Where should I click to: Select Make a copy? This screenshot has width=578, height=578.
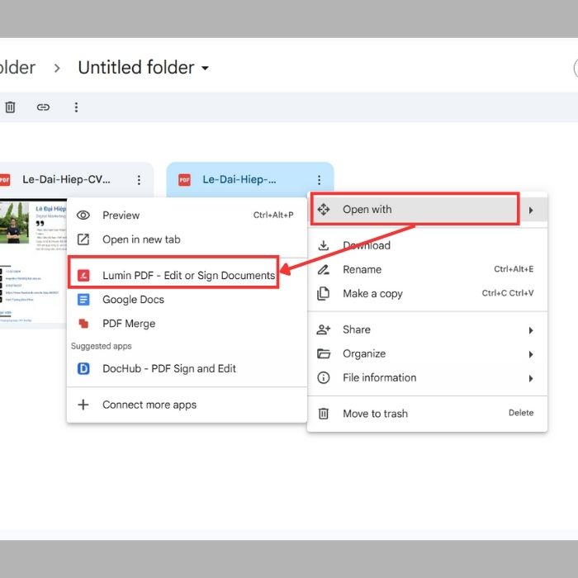click(x=428, y=294)
